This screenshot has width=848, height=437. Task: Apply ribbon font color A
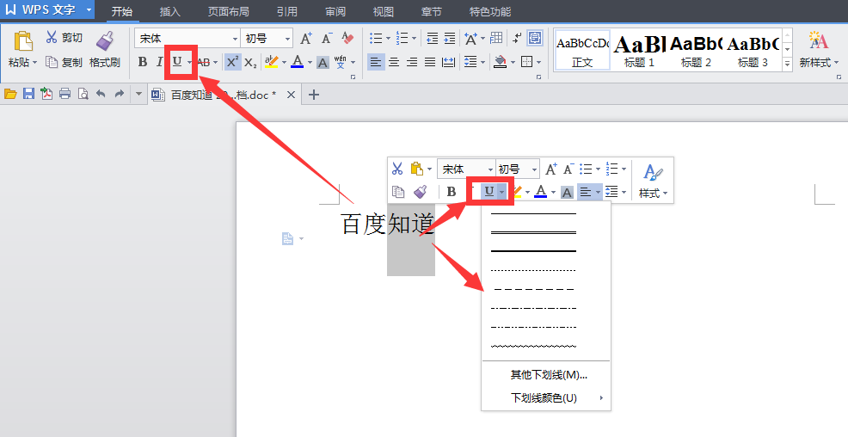pos(298,62)
